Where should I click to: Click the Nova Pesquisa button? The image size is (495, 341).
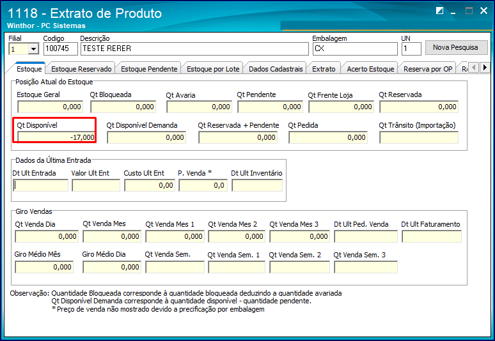(456, 47)
